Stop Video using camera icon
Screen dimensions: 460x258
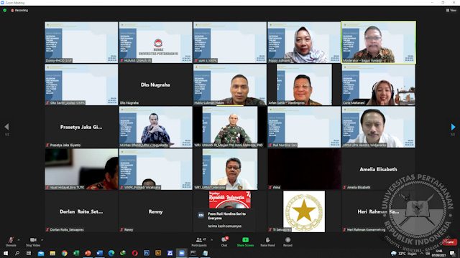pyautogui.click(x=33, y=242)
